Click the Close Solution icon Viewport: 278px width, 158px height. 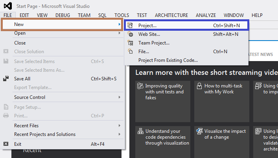click(x=6, y=51)
